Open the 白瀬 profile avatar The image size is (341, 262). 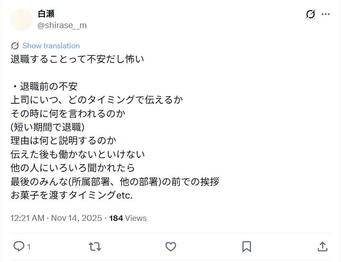point(21,20)
